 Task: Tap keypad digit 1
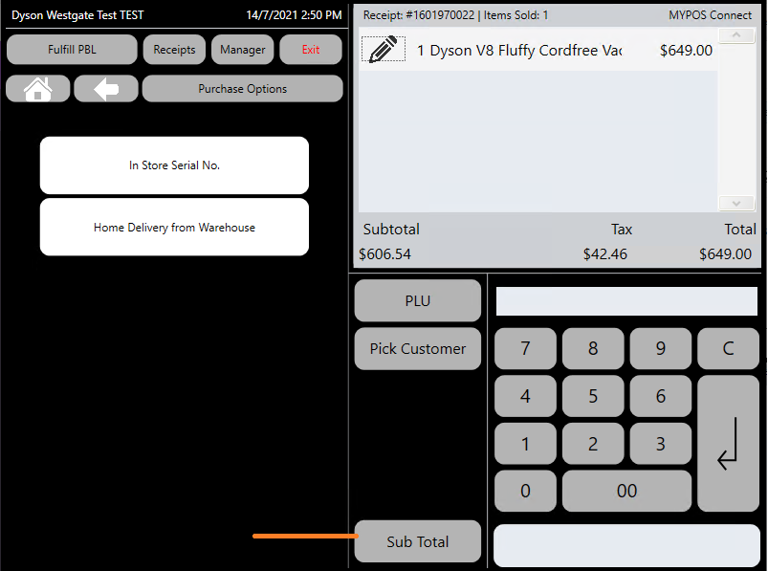(x=526, y=444)
